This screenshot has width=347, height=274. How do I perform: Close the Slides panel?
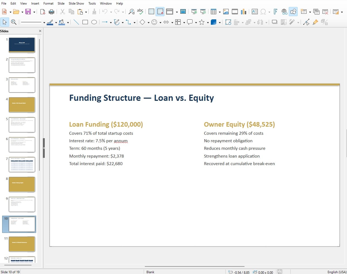click(40, 31)
